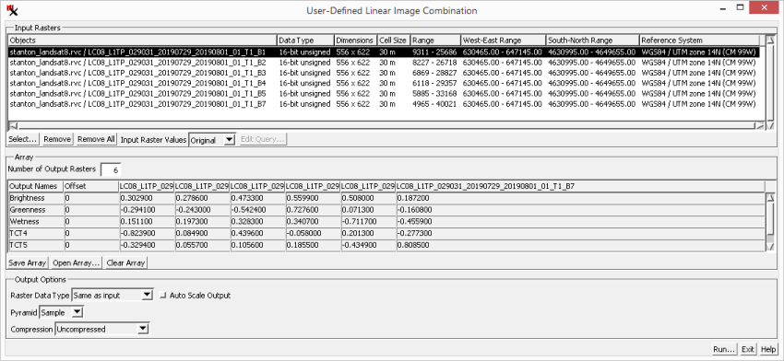The image size is (784, 361).
Task: Select the B7 raster row in Input Rasters
Action: pos(384,104)
